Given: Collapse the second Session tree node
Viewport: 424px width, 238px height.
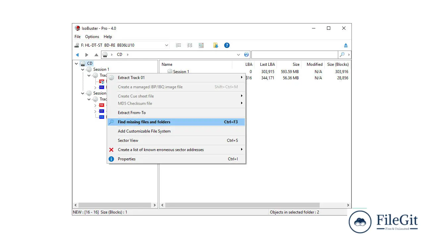Looking at the screenshot, I should click(x=83, y=93).
